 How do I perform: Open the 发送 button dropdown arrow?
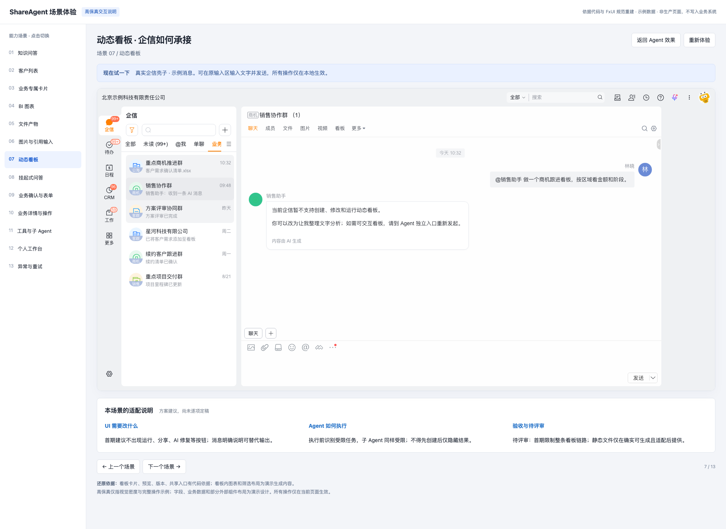(x=653, y=378)
